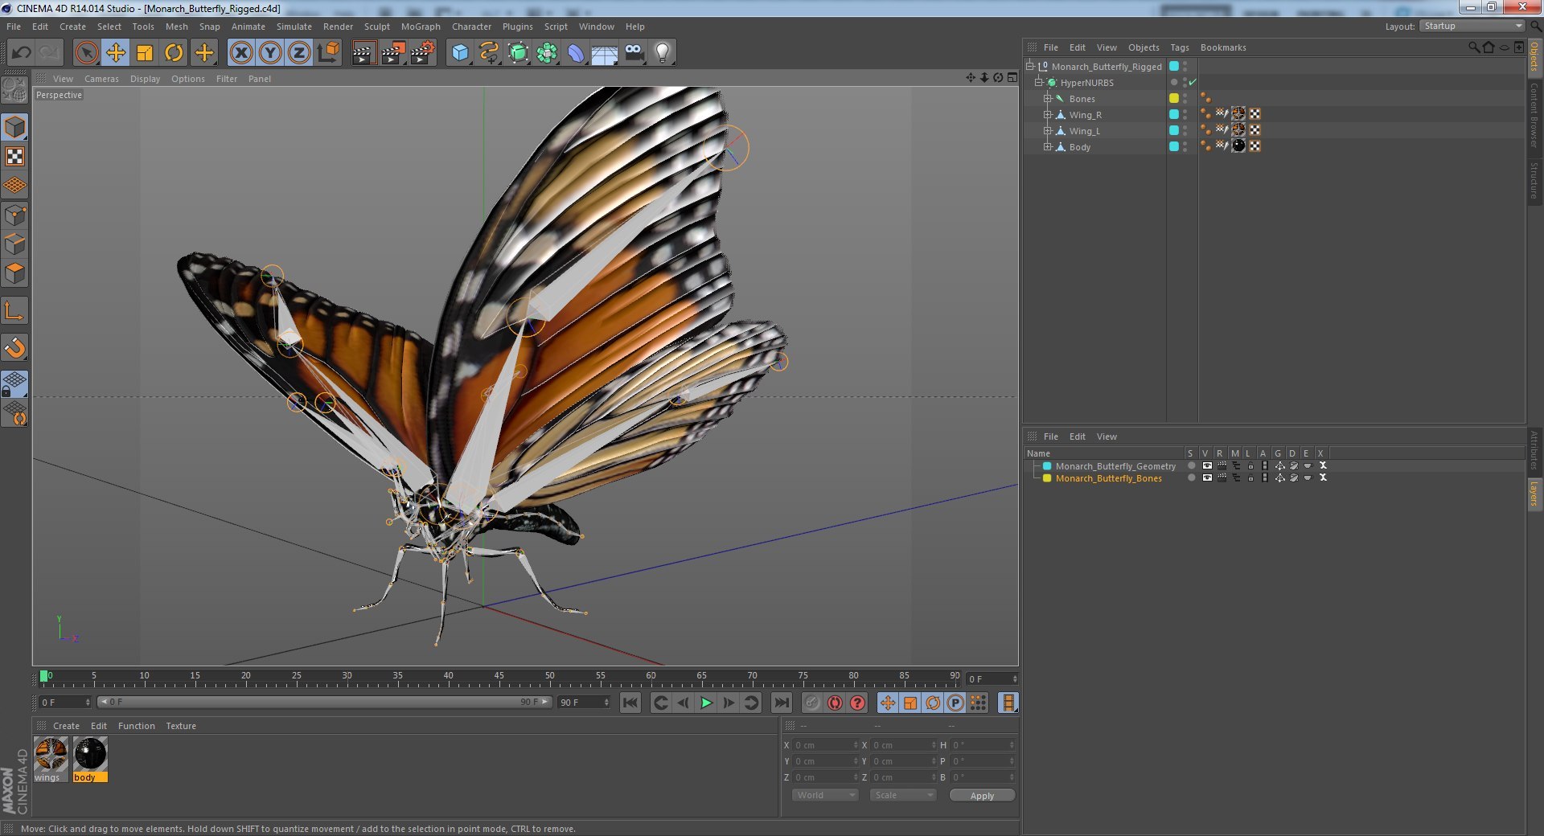Expand the Wing_R tree node
Screen dimensions: 1544x836
[x=1048, y=115]
